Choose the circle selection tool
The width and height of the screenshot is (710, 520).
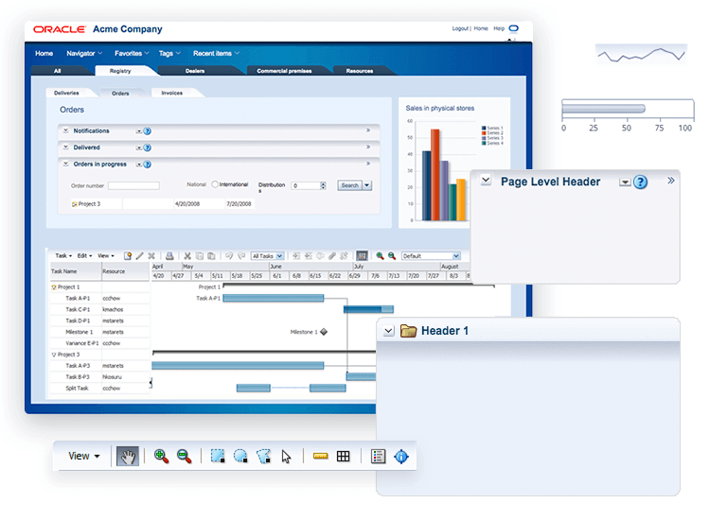pos(240,457)
